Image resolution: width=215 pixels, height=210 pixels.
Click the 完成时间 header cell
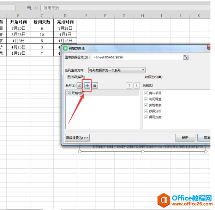click(65, 22)
